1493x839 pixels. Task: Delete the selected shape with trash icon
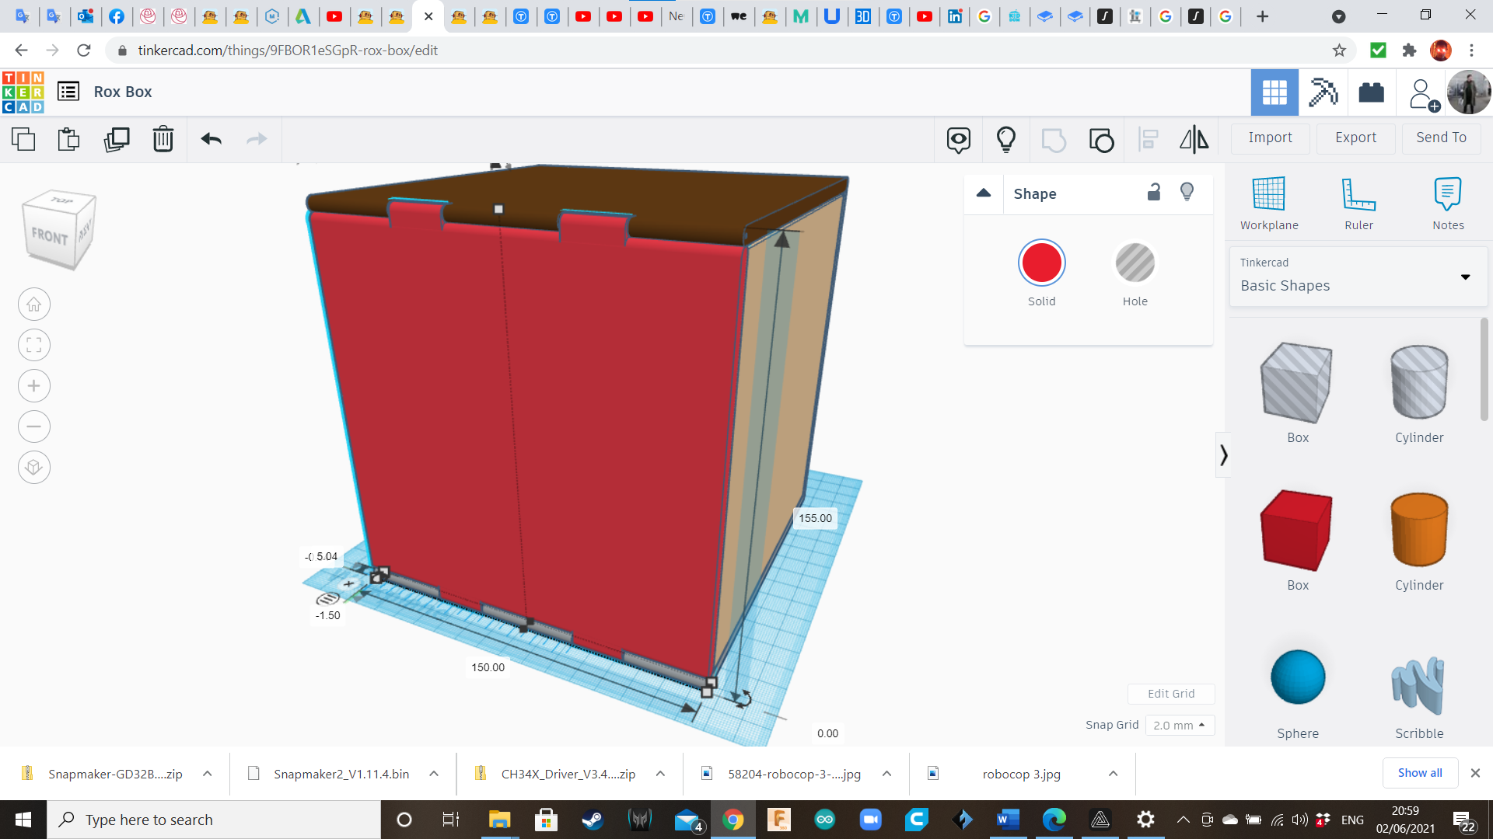[163, 140]
